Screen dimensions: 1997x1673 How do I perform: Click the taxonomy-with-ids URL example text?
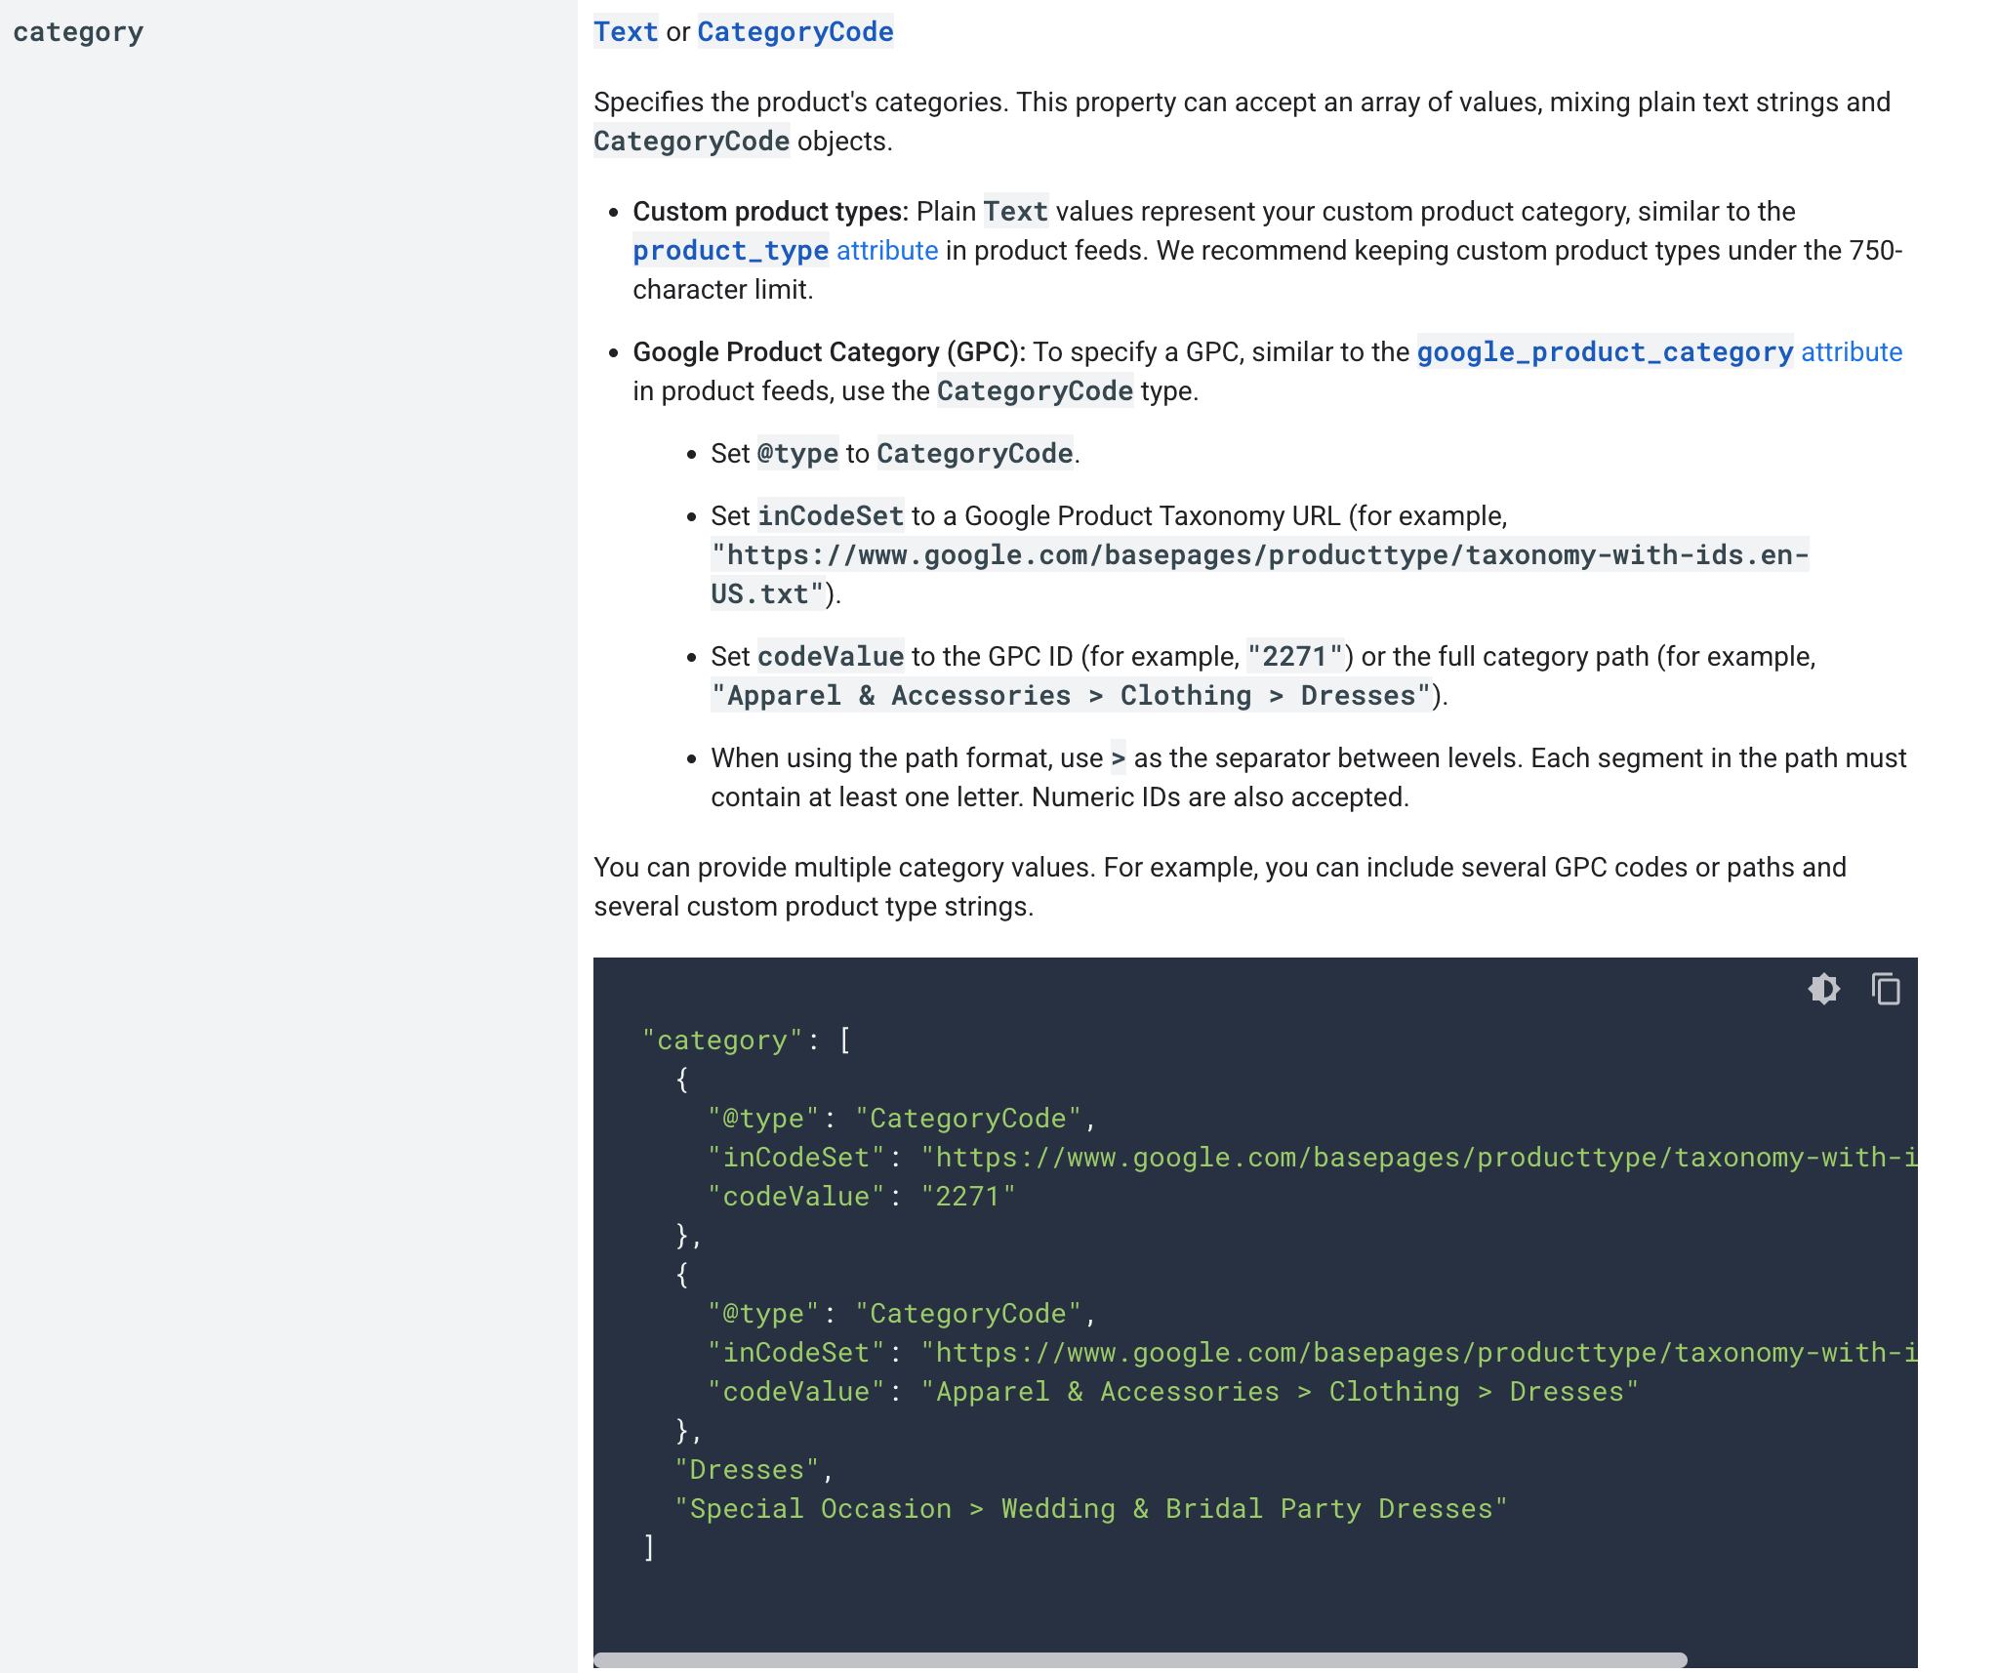pos(1259,575)
